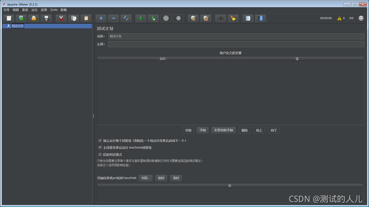Open the Function helper list icon
The image size is (369, 207).
pyautogui.click(x=248, y=18)
